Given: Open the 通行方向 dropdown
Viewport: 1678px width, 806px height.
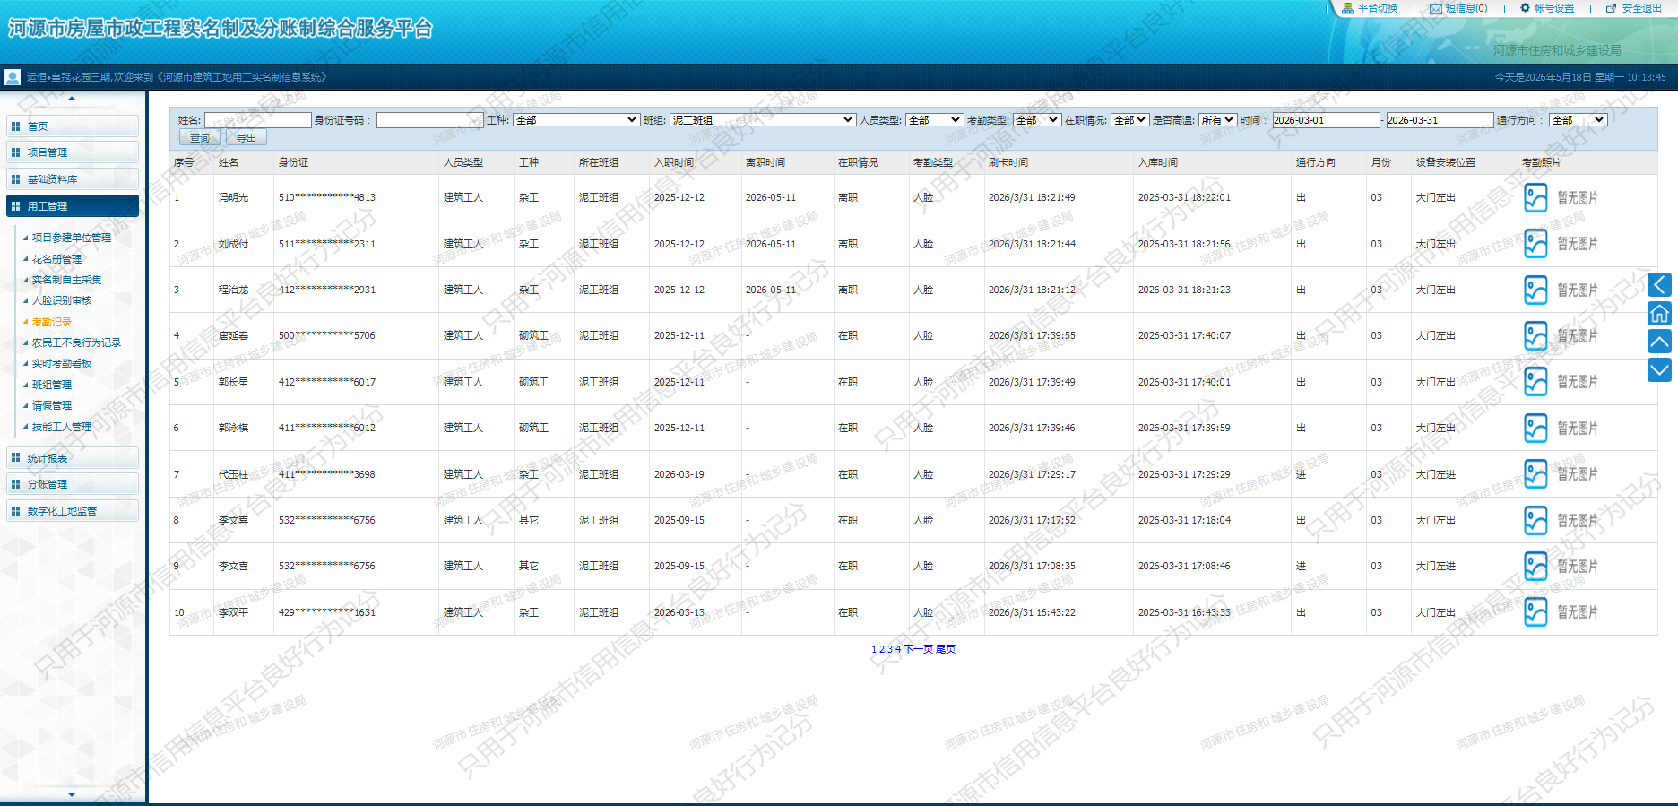Looking at the screenshot, I should (x=1579, y=120).
